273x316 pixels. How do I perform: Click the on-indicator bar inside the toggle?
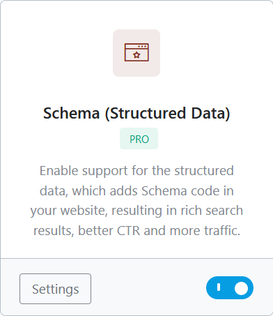219,287
